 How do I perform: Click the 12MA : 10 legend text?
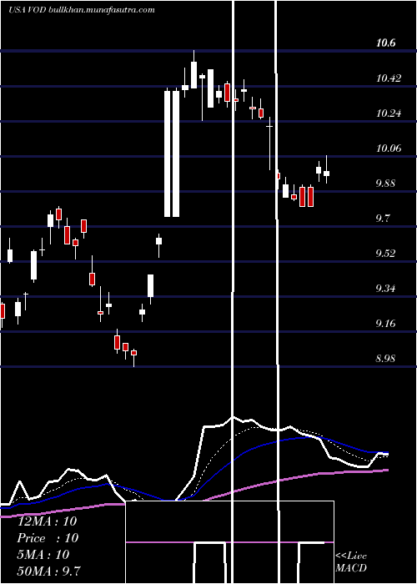pos(48,521)
